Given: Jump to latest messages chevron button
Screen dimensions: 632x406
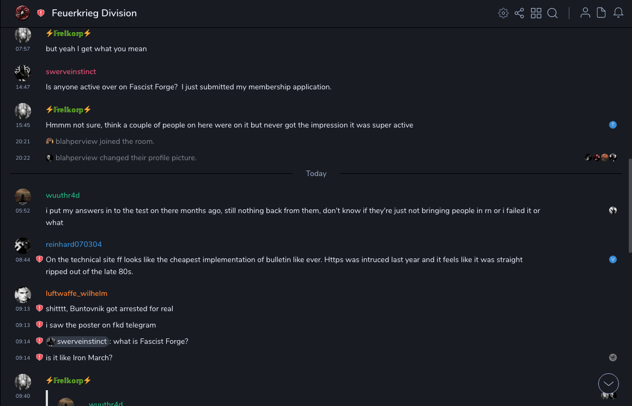Looking at the screenshot, I should (609, 384).
